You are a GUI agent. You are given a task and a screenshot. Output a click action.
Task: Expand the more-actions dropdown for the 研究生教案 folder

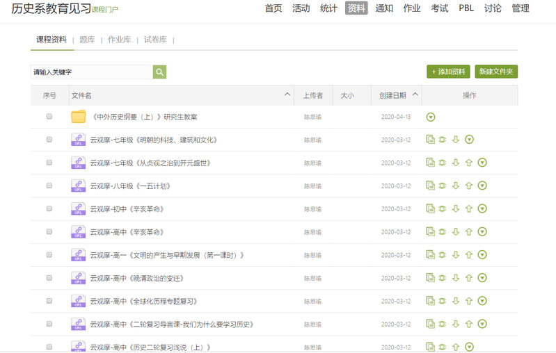tap(431, 117)
